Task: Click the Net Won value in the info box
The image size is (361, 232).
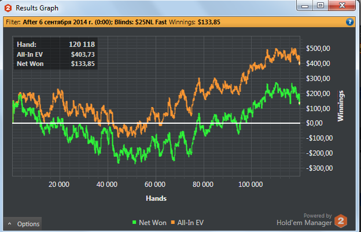Action: pos(83,64)
